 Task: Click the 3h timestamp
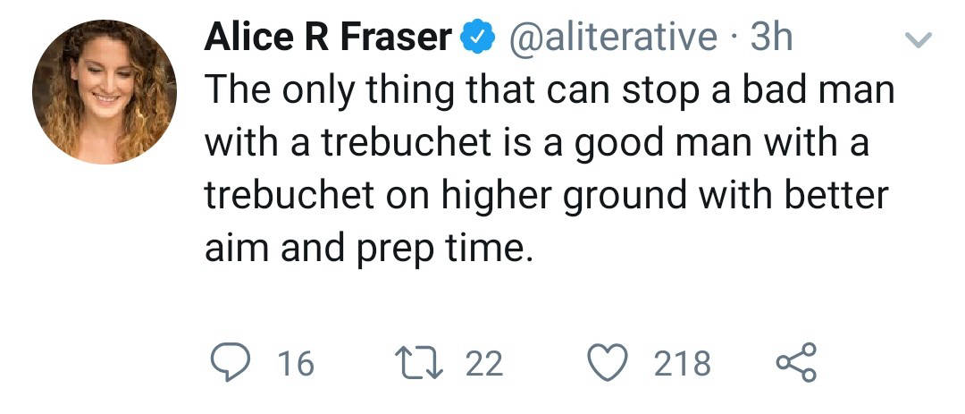772,38
